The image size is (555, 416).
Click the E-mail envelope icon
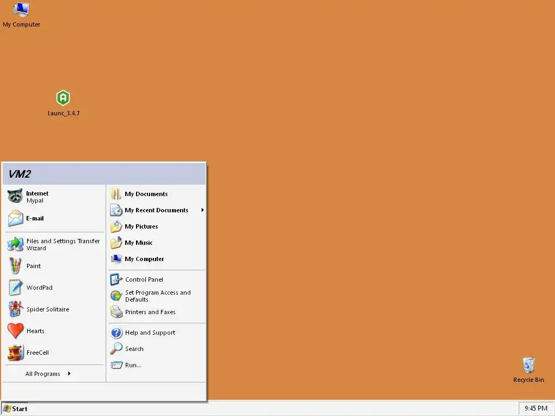(x=15, y=218)
